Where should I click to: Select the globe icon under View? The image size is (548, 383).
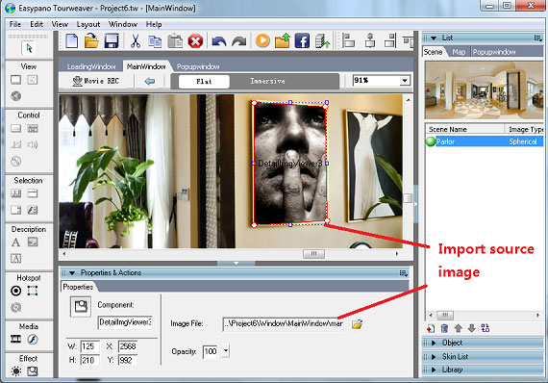[x=15, y=96]
